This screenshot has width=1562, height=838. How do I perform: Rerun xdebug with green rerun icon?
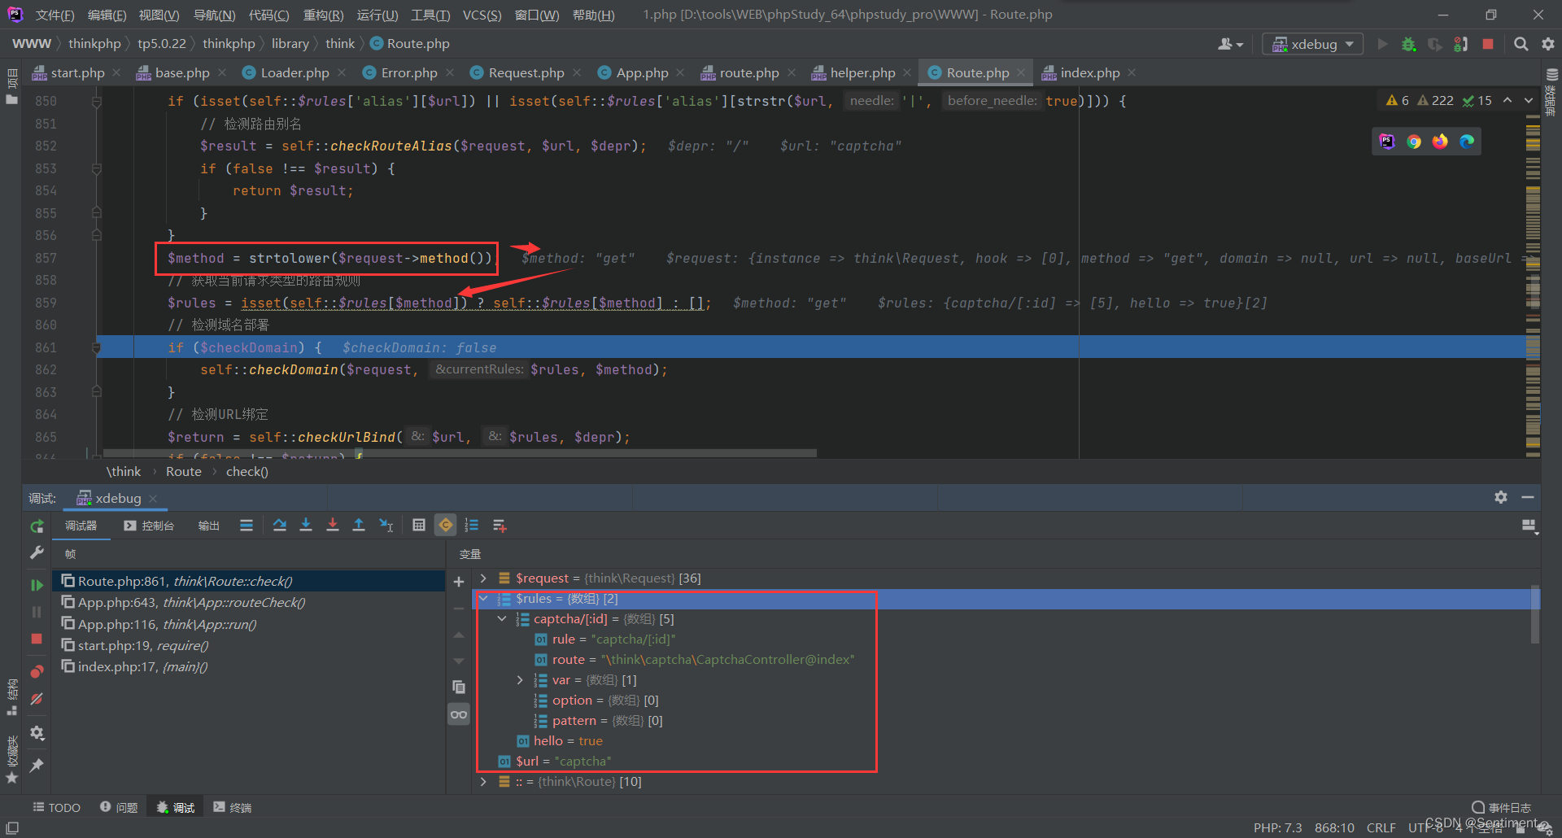pos(37,526)
